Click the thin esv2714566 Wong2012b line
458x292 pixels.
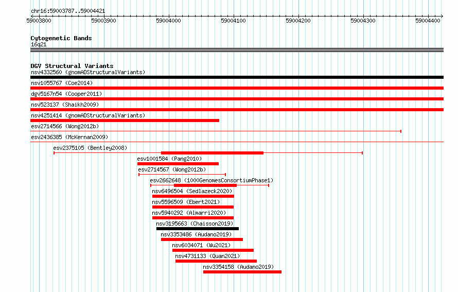coord(216,131)
